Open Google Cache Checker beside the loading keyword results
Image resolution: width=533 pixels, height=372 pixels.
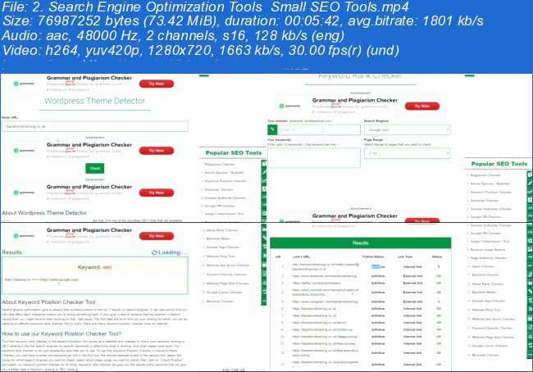(224, 292)
